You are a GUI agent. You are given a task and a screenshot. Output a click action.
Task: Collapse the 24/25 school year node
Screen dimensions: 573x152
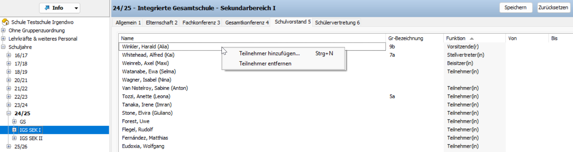click(9, 113)
